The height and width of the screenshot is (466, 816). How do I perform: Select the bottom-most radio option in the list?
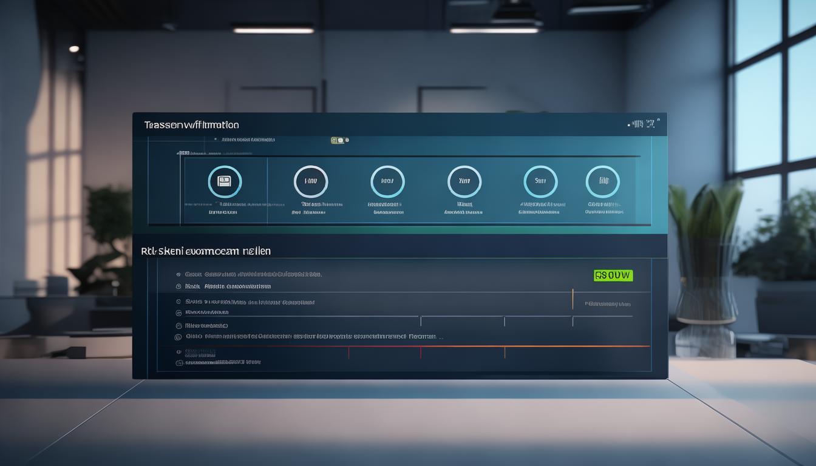click(x=178, y=362)
